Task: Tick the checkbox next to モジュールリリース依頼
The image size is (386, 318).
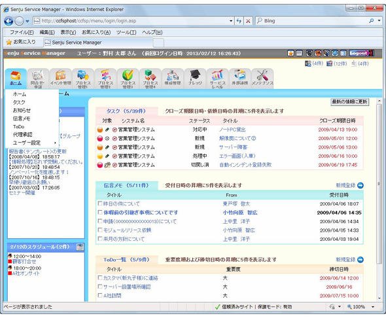Action: [100, 230]
